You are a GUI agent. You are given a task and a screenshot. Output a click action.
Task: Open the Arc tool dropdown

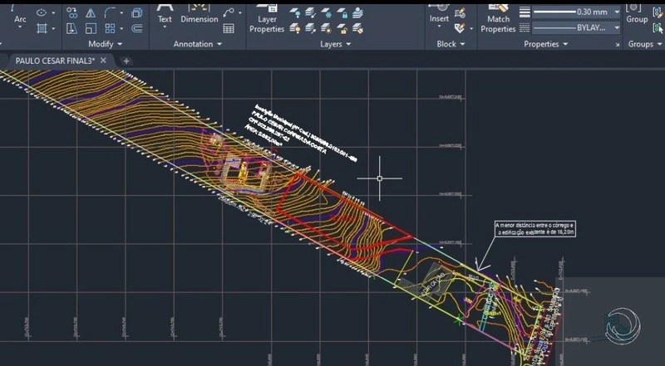point(20,27)
